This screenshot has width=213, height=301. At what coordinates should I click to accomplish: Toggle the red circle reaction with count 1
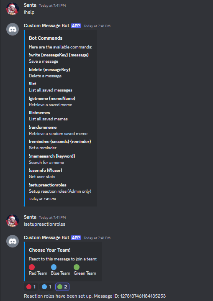(x=31, y=287)
